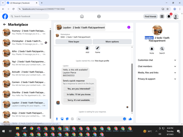Viewport: 183px width, 137px height.
Task: Click the GIF icon in composer
Action: [72, 119]
